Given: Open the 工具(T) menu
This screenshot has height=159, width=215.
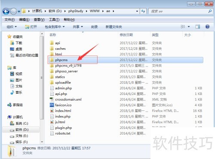Looking at the screenshot, I should tap(54, 20).
